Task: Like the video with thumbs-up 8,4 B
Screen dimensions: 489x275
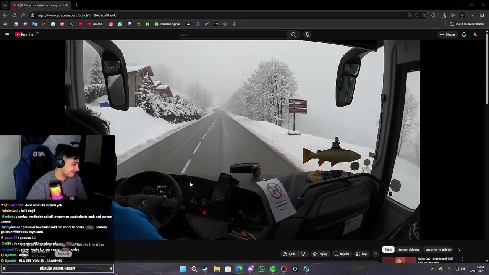Action: pyautogui.click(x=289, y=254)
